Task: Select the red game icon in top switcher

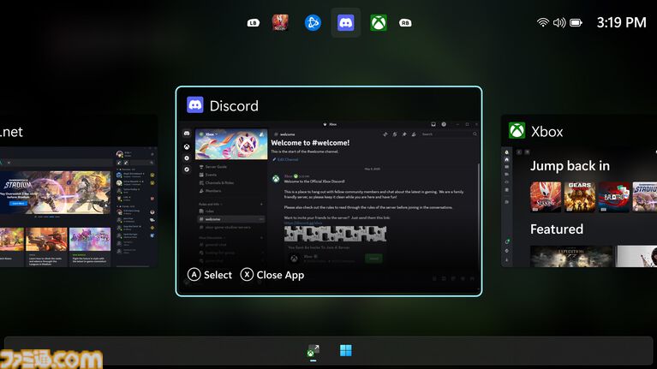Action: pyautogui.click(x=280, y=22)
